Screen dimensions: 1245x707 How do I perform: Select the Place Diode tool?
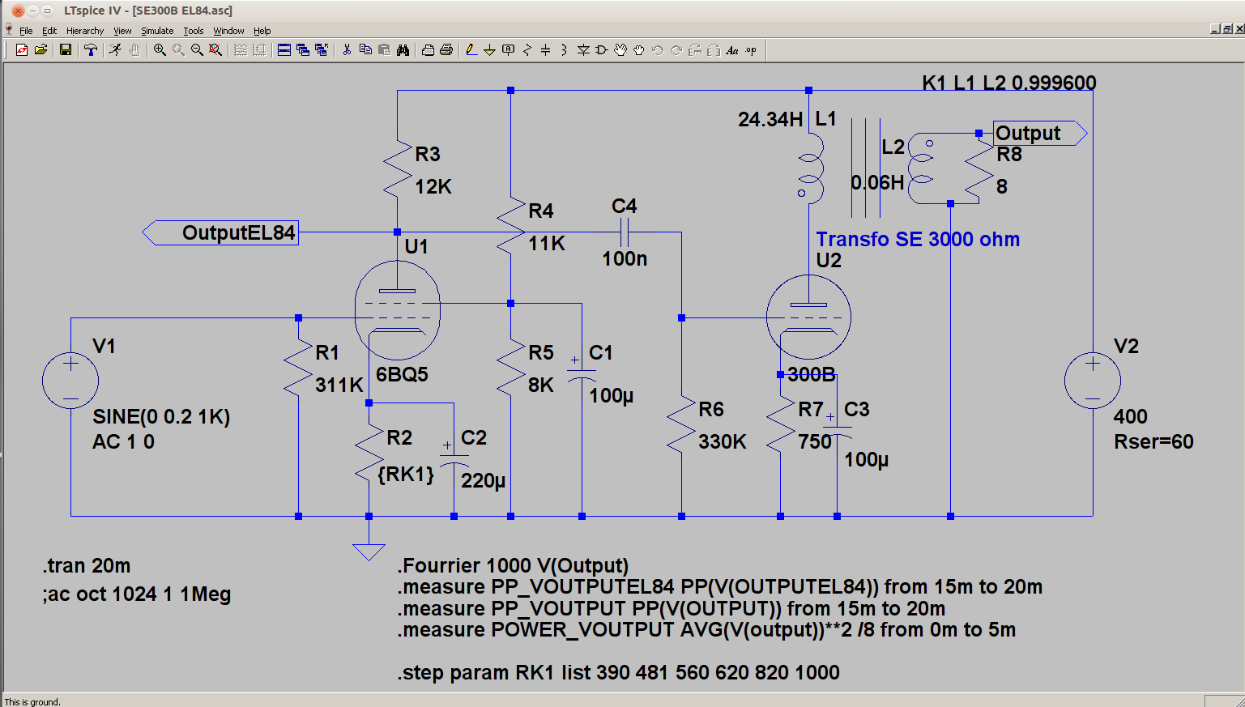pos(583,50)
